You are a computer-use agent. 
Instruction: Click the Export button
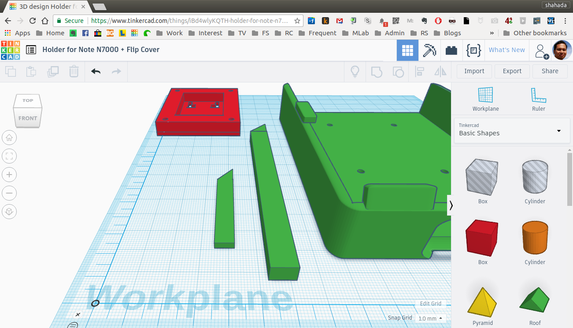pos(512,71)
